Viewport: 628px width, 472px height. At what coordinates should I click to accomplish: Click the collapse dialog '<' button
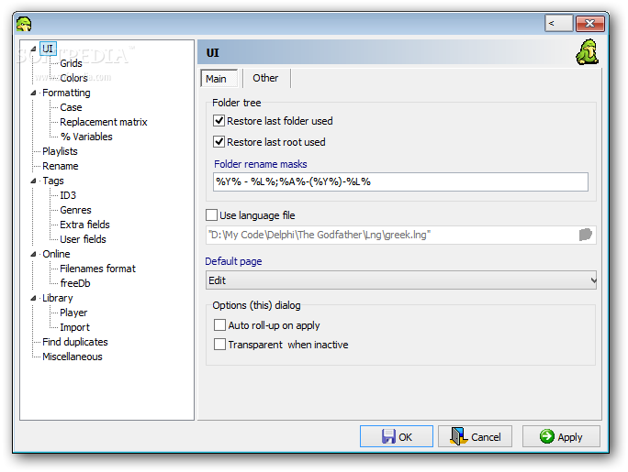pyautogui.click(x=559, y=24)
